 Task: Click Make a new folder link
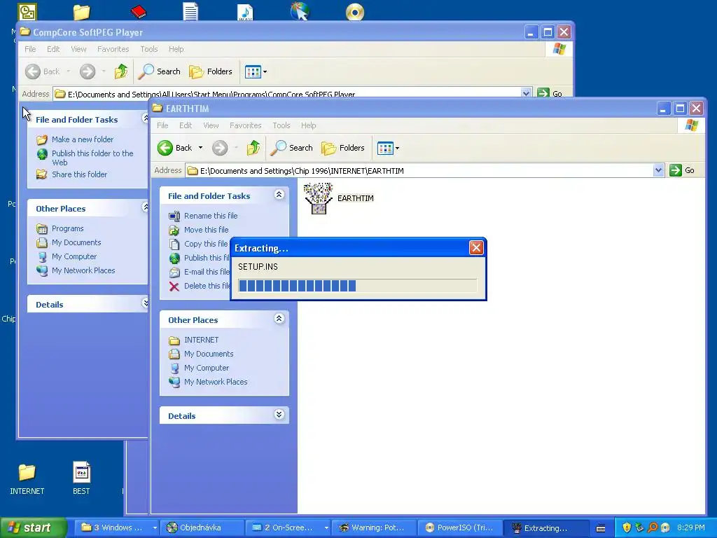pos(83,139)
